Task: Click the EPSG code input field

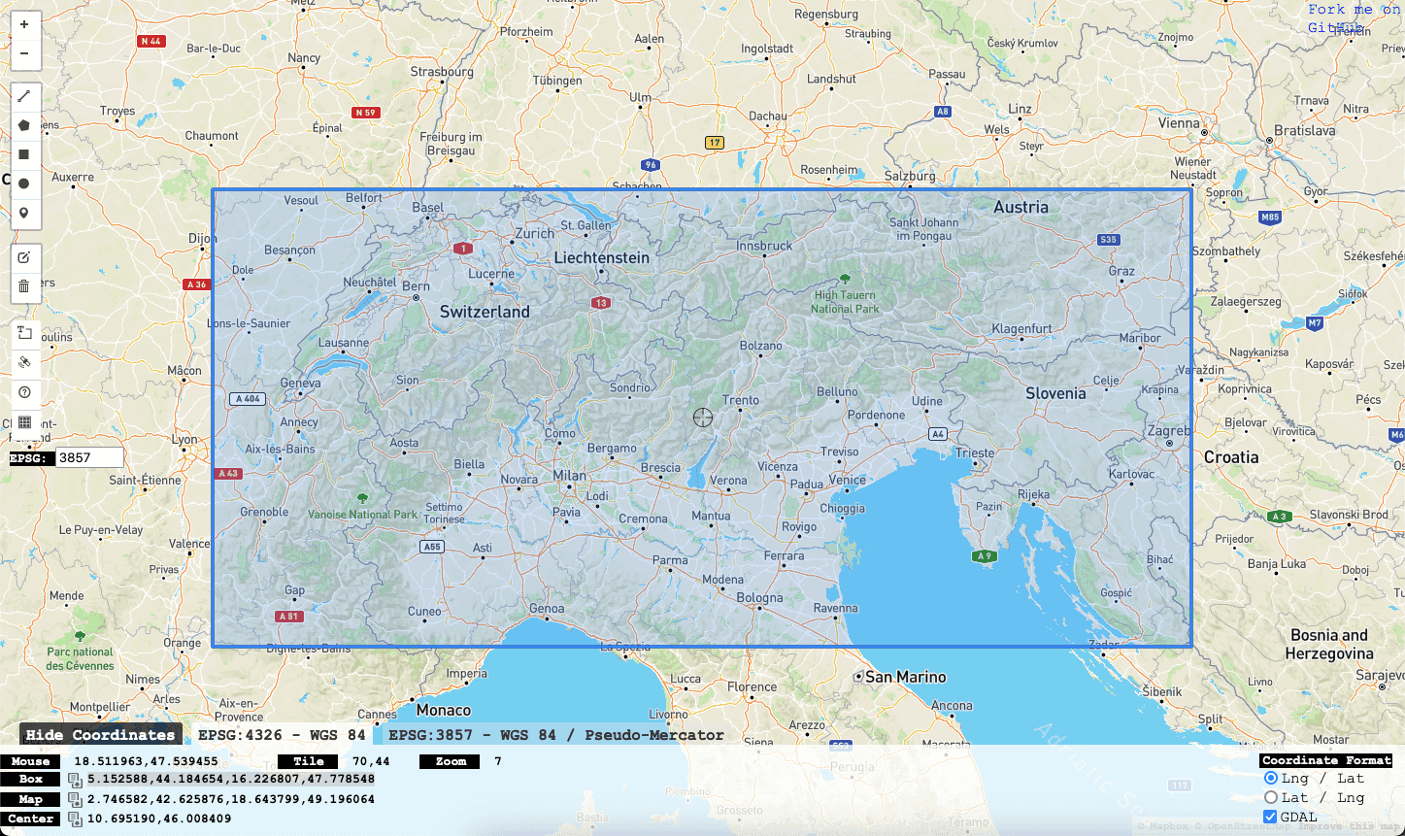Action: [x=89, y=457]
